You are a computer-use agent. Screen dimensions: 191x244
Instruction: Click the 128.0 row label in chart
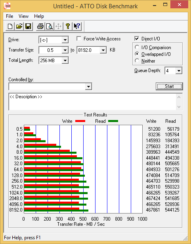pyautogui.click(x=17, y=175)
